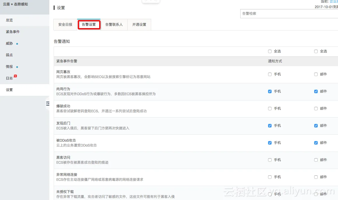Open the 告警联系人 tab
This screenshot has height=200, width=338.
click(114, 25)
